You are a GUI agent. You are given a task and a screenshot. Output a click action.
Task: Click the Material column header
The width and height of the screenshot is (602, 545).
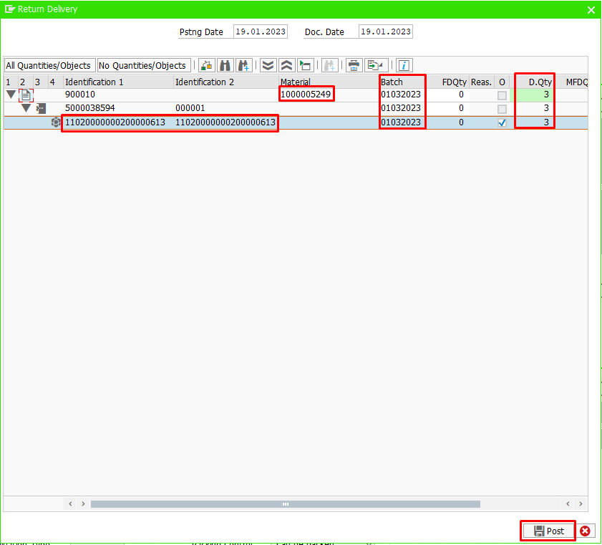pos(296,82)
